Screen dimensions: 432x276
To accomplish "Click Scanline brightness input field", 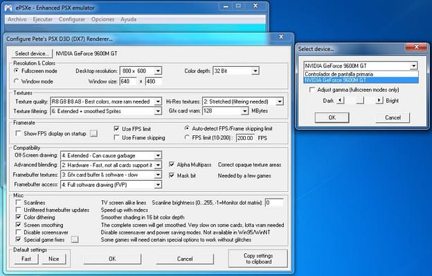I will pyautogui.click(x=274, y=203).
